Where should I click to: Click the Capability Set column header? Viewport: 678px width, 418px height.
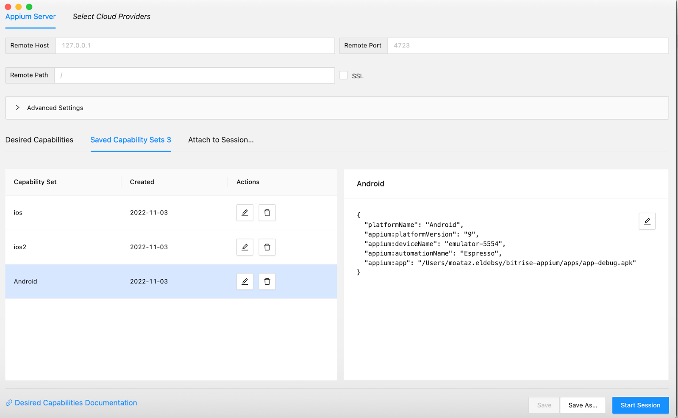(35, 182)
